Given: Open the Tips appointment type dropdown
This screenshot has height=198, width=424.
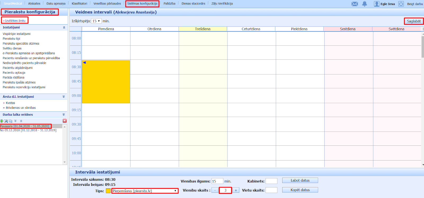Looking at the screenshot, I should 145,191.
